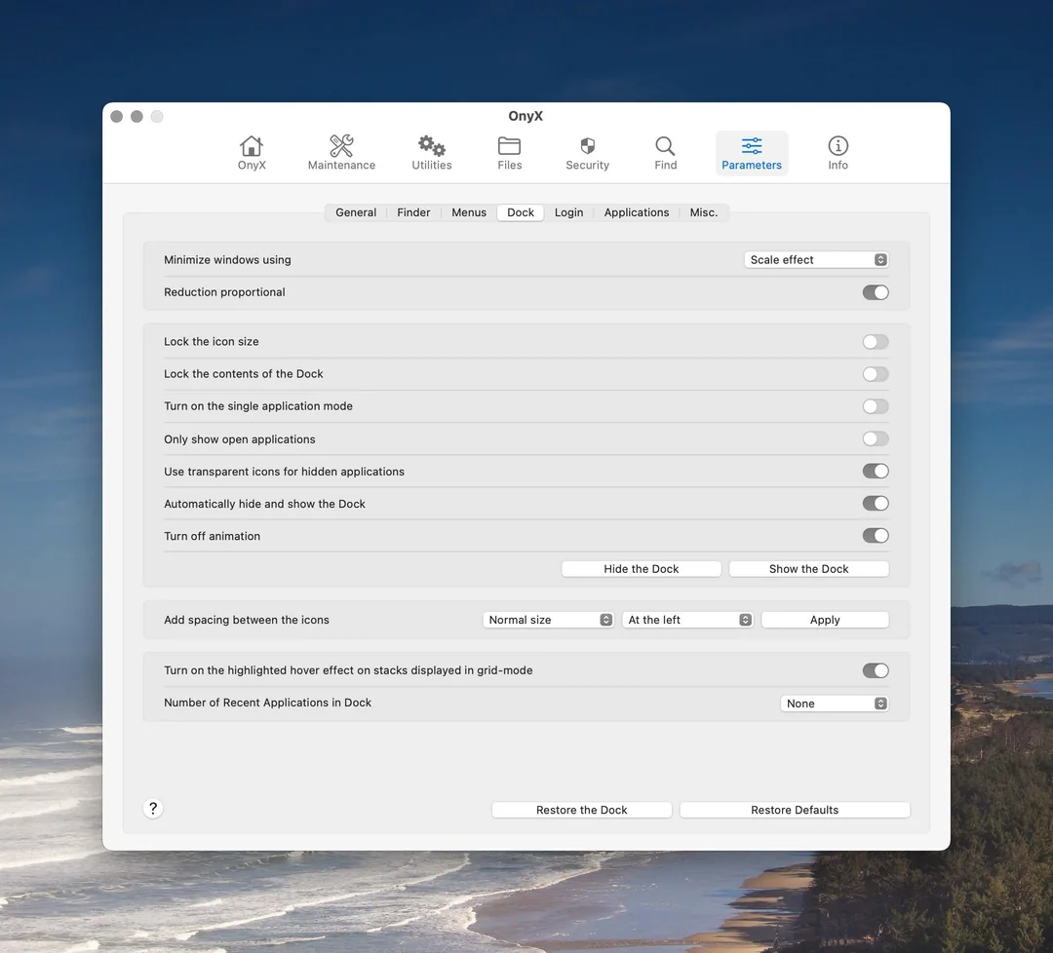Open the Maintenance section
This screenshot has width=1053, height=953.
pyautogui.click(x=341, y=151)
